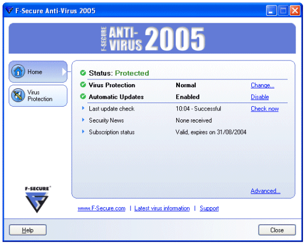Click the F-Secure title bar icon
Viewport: 305px width, 245px height.
coord(9,11)
